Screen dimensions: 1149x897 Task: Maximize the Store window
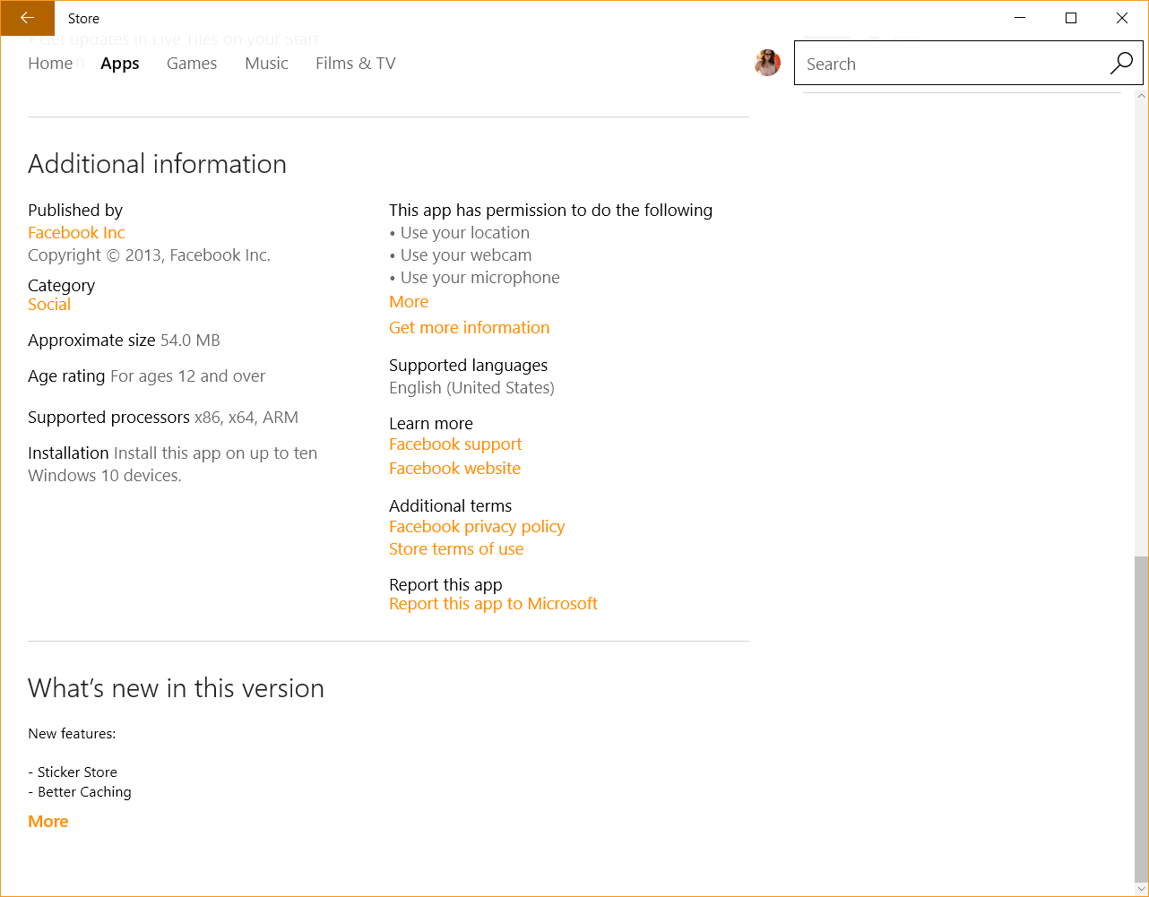(x=1071, y=18)
